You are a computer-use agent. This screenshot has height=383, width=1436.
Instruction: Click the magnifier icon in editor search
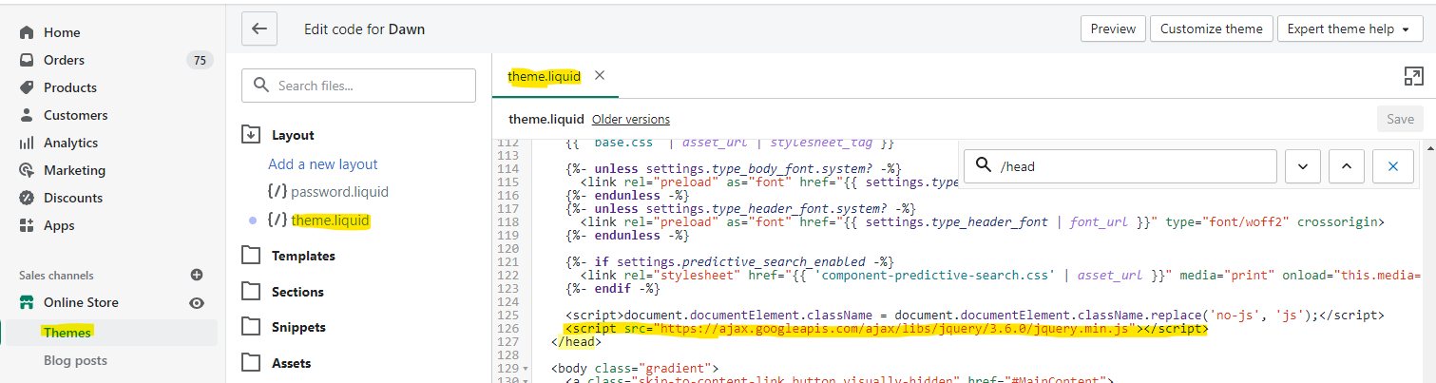(x=984, y=166)
